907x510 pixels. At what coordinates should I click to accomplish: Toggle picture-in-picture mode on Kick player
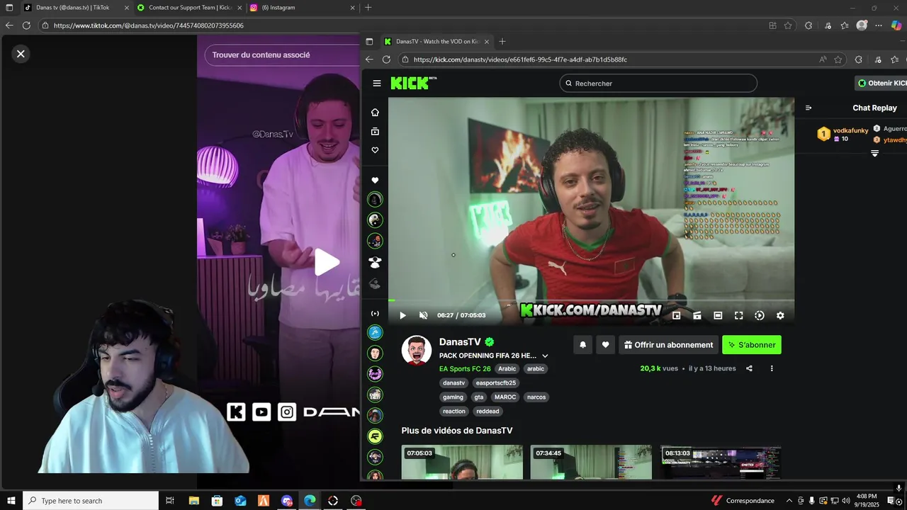[676, 316]
